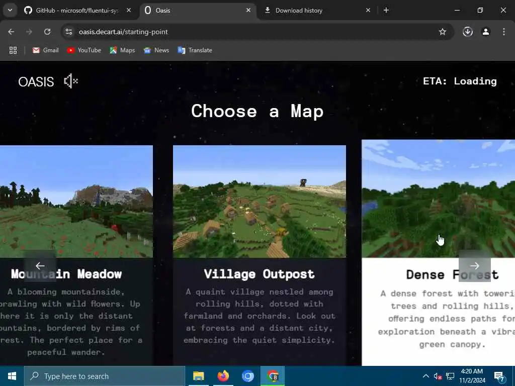Go back to the previous page
The width and height of the screenshot is (515, 386).
pyautogui.click(x=11, y=32)
